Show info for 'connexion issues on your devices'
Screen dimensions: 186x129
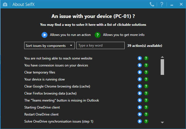tap(146, 65)
